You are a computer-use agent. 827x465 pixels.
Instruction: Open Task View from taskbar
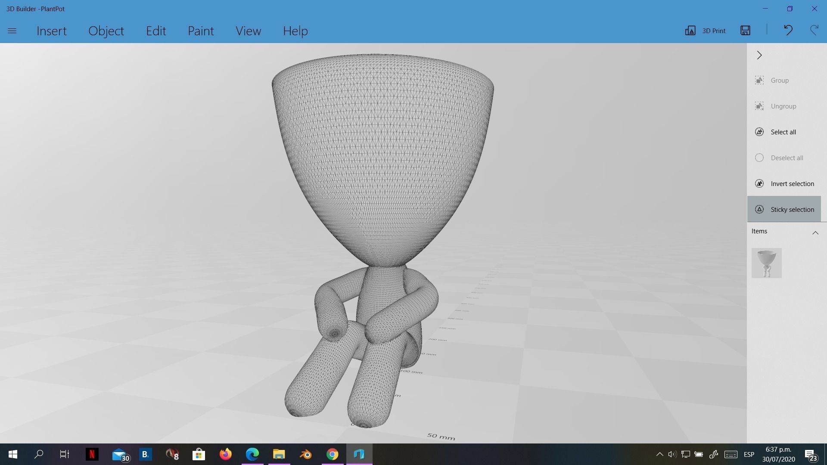coord(65,454)
